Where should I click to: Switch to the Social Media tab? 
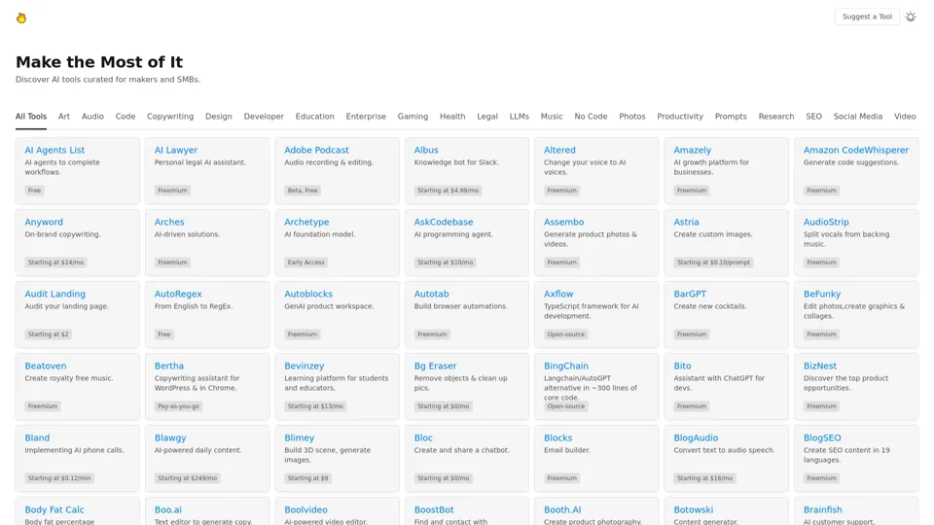(x=858, y=117)
